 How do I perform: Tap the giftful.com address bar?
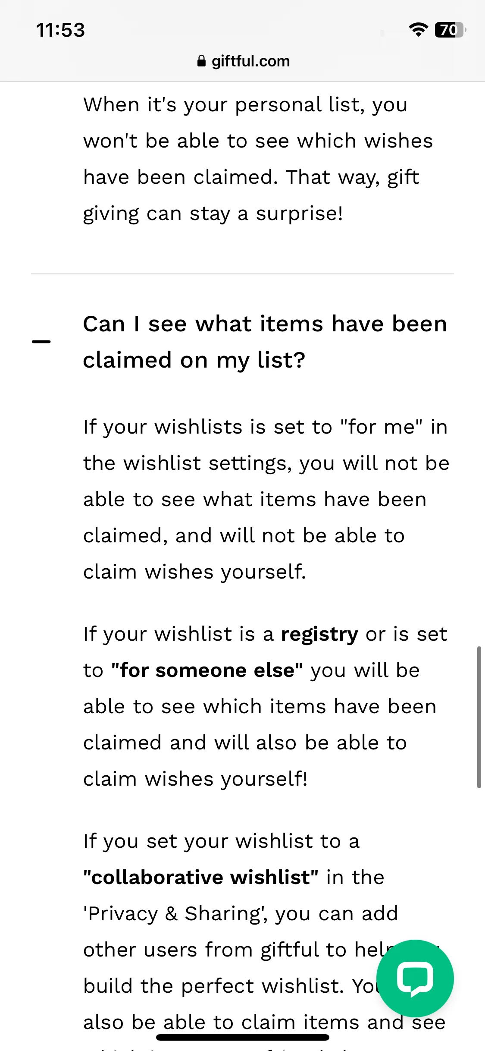point(243,61)
